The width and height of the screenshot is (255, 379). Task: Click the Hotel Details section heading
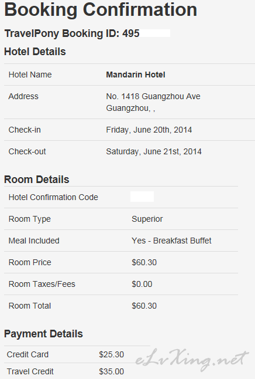[x=35, y=52]
